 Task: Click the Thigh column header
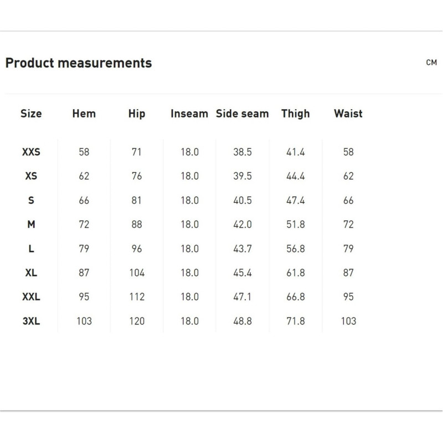pos(295,114)
